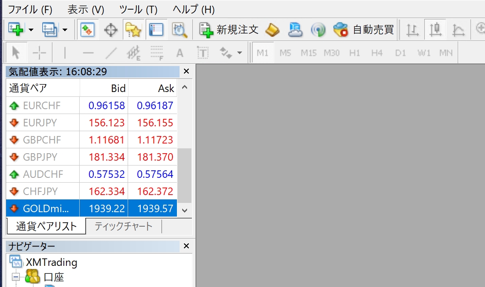Open the profiles dropdown arrow
The image size is (485, 287).
click(x=65, y=30)
